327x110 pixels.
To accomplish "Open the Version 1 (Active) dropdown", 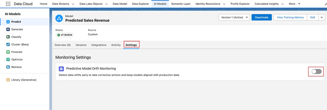I will point(234,17).
